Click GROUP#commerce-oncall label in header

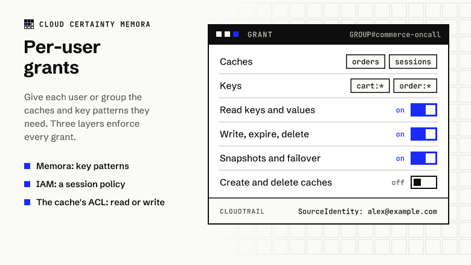[x=395, y=34]
